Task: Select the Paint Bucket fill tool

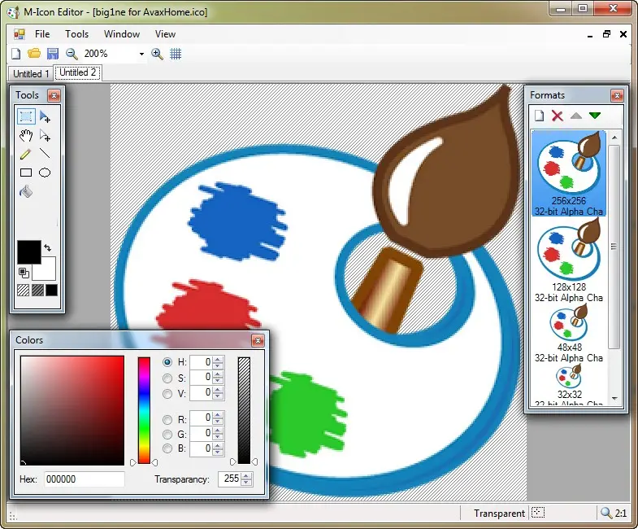Action: tap(26, 191)
